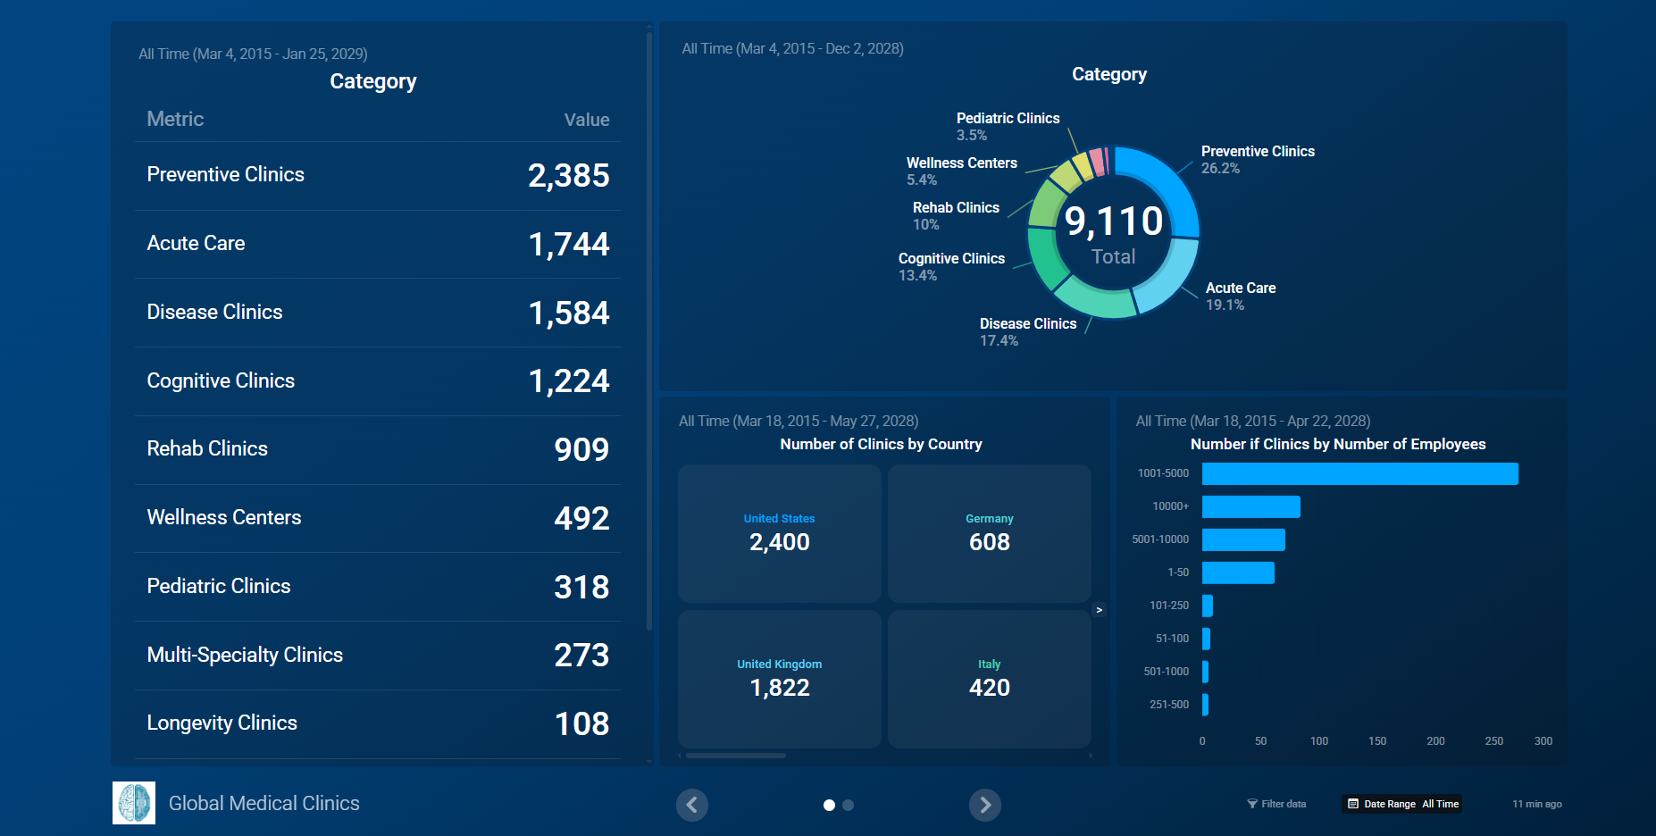Click the next slide arrow button

[984, 805]
